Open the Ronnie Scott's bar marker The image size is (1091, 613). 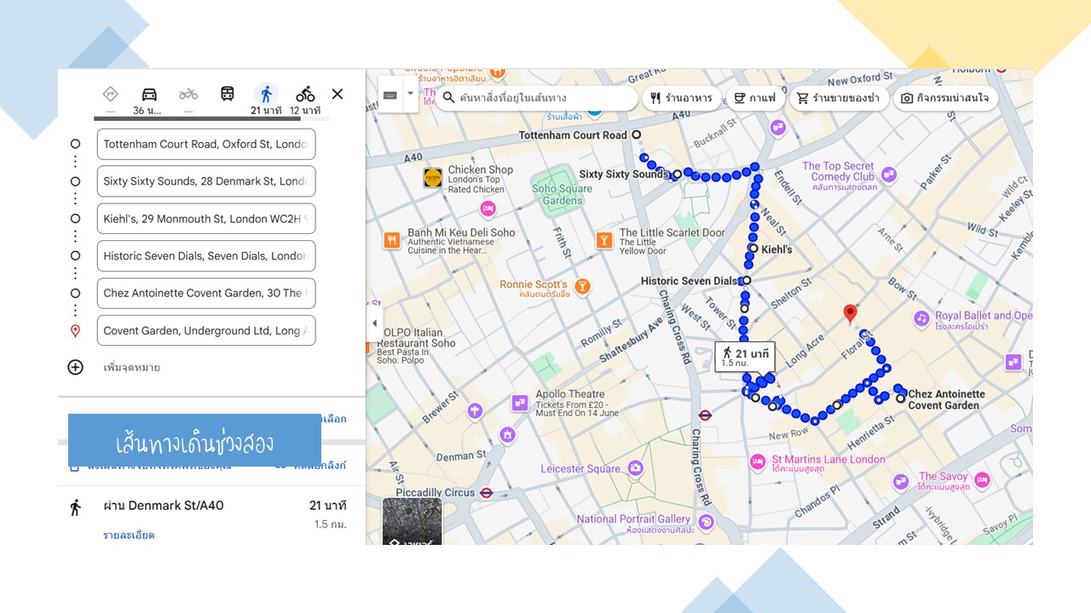pos(583,286)
